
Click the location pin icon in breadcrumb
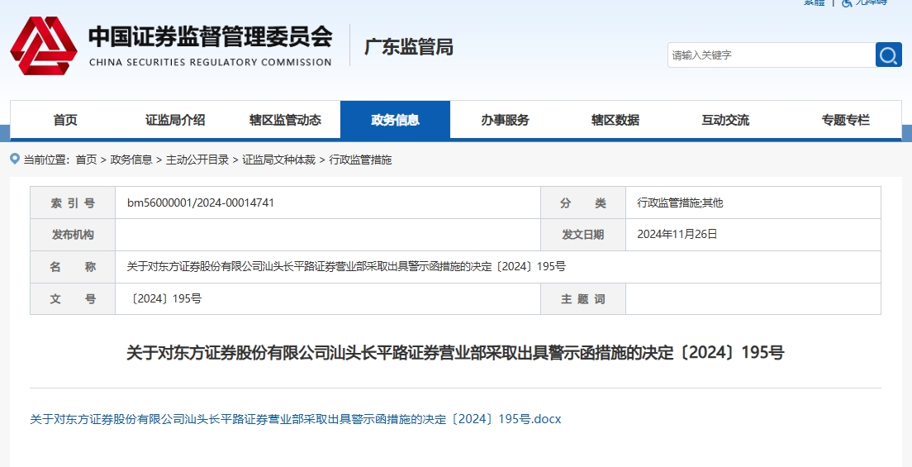coord(15,159)
